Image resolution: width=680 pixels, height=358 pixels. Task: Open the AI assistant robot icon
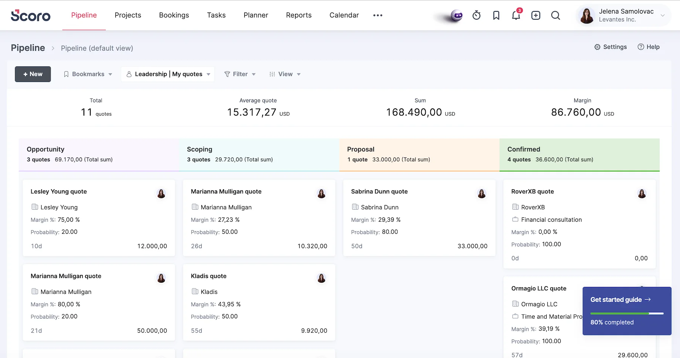(x=457, y=15)
